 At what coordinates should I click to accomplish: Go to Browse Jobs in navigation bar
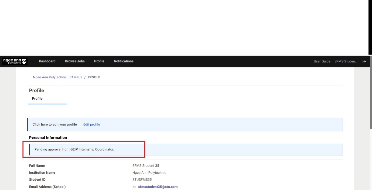[x=75, y=61]
